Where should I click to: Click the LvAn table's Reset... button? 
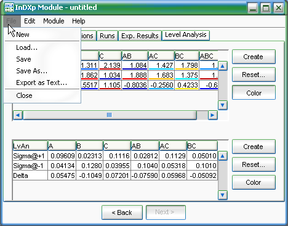coord(254,164)
